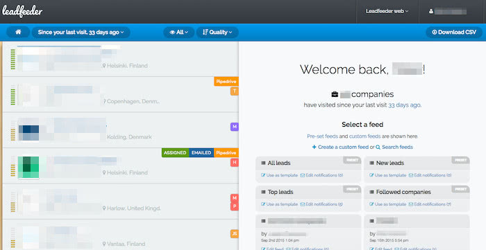Click 'Edit notifications' under Top leads
The image size is (486, 250).
pyautogui.click(x=321, y=204)
